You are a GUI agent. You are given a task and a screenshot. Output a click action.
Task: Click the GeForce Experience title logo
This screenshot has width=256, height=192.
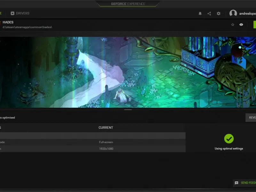pyautogui.click(x=128, y=4)
